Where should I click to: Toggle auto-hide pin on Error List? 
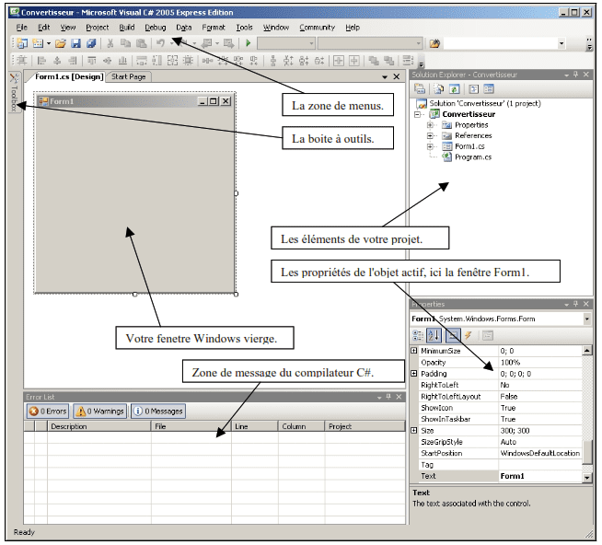[x=388, y=397]
